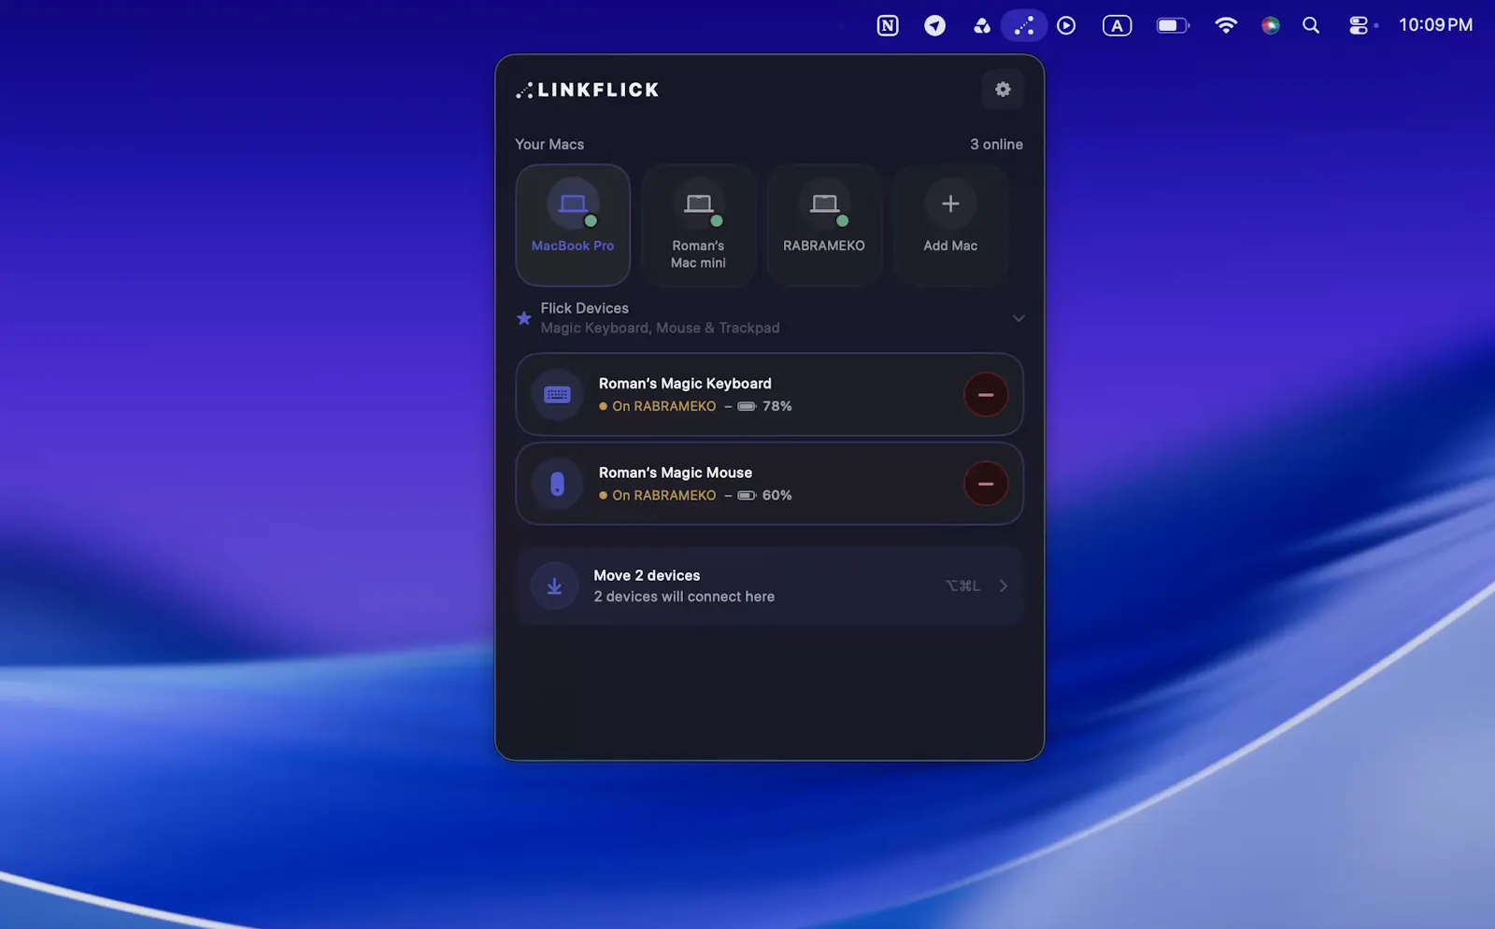Open LinkFlick settings gear
Image resolution: width=1495 pixels, height=929 pixels.
[1003, 90]
